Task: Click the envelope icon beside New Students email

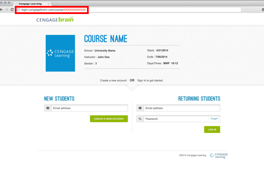Action: point(48,108)
